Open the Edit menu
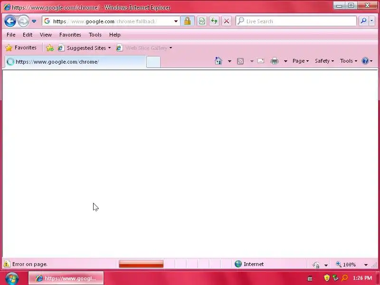The width and height of the screenshot is (380, 285). [x=28, y=35]
